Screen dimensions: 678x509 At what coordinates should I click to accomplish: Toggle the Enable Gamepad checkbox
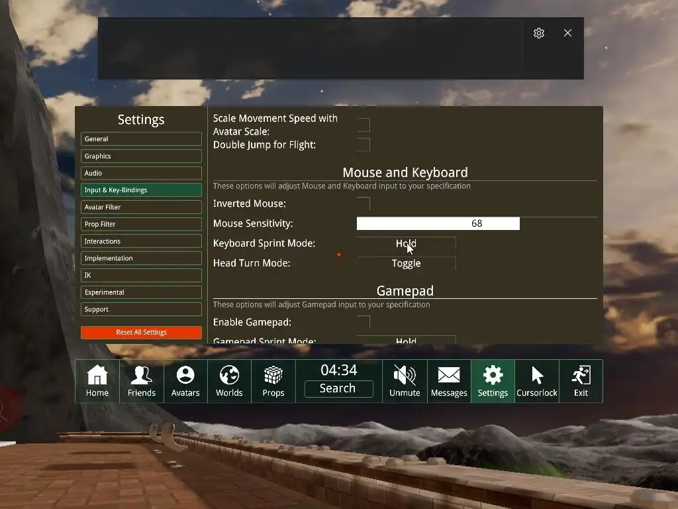[x=363, y=322]
